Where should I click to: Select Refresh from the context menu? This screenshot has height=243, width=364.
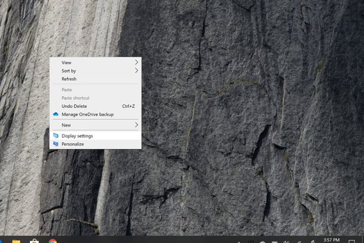pos(96,79)
